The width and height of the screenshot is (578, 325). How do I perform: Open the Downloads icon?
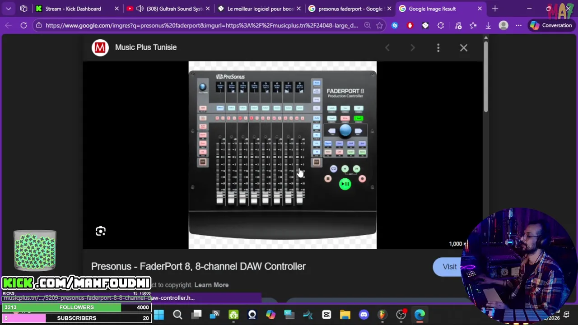(488, 25)
